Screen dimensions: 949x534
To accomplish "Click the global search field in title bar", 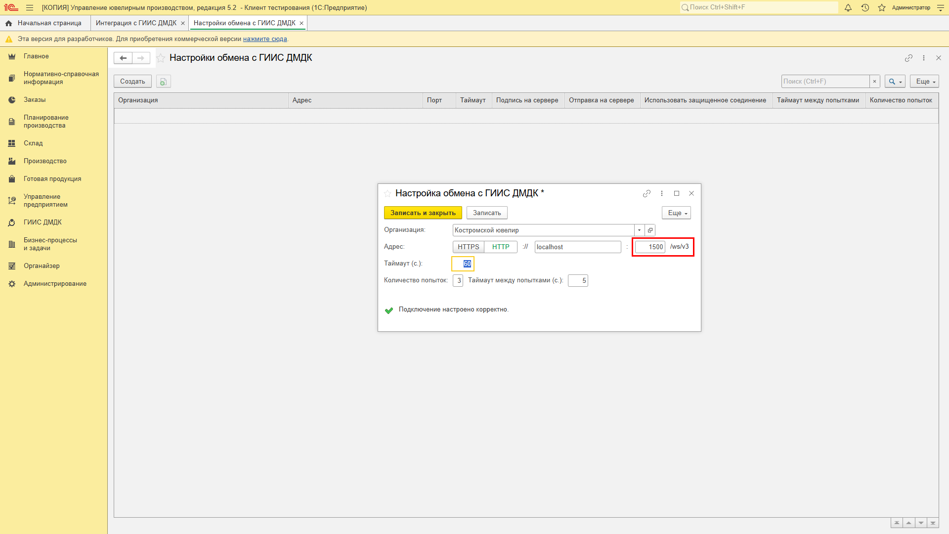I will coord(759,7).
